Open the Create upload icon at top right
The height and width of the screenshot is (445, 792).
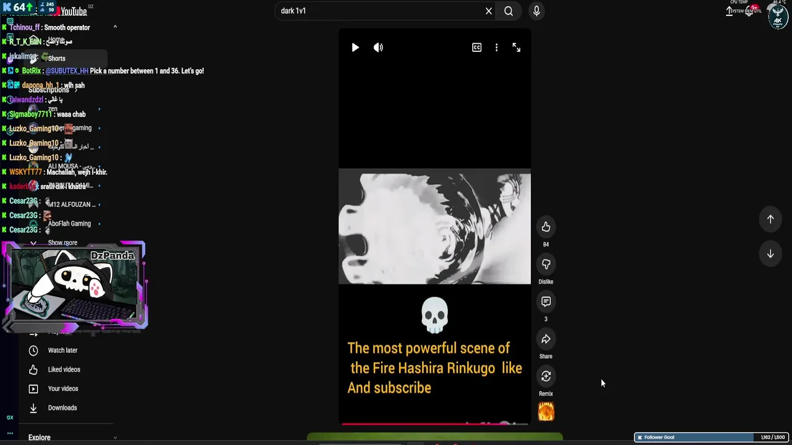pyautogui.click(x=730, y=11)
